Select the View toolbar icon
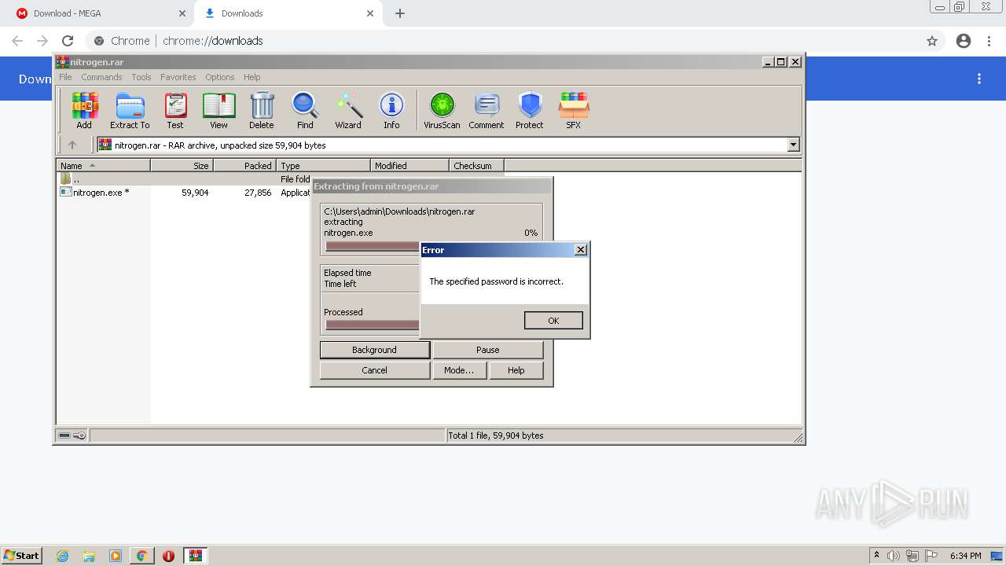Viewport: 1006px width, 566px height. (x=218, y=110)
